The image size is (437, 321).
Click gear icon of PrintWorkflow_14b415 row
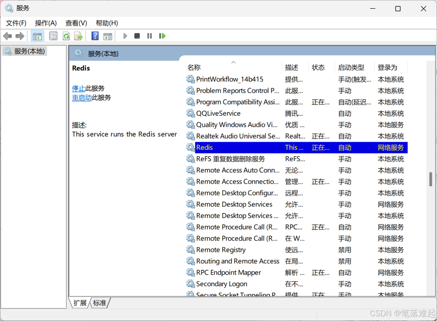tap(191, 79)
